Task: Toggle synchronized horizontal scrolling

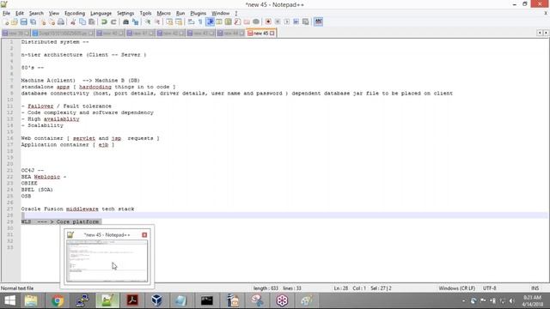Action: click(179, 21)
